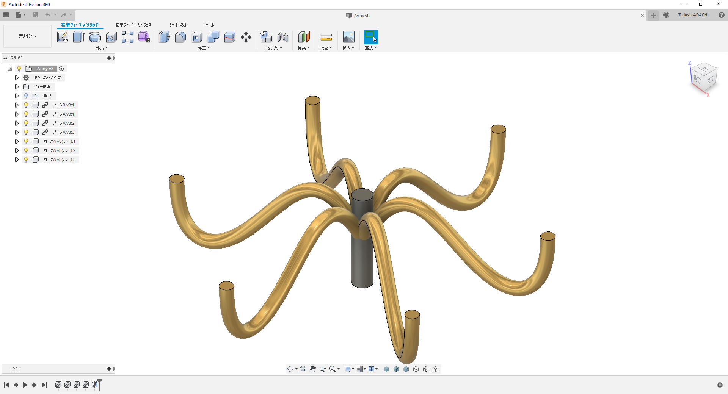Open the 修正 menu label
This screenshot has height=394, width=728.
click(204, 48)
